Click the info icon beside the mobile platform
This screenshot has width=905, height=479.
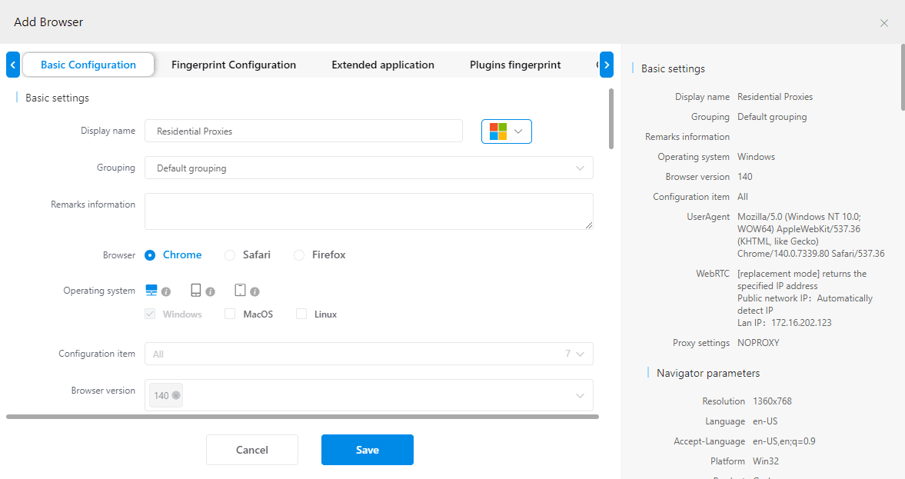pos(209,291)
